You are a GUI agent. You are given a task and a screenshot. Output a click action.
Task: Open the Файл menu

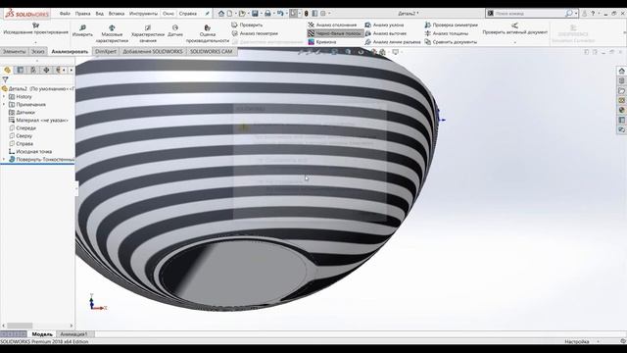coord(65,13)
